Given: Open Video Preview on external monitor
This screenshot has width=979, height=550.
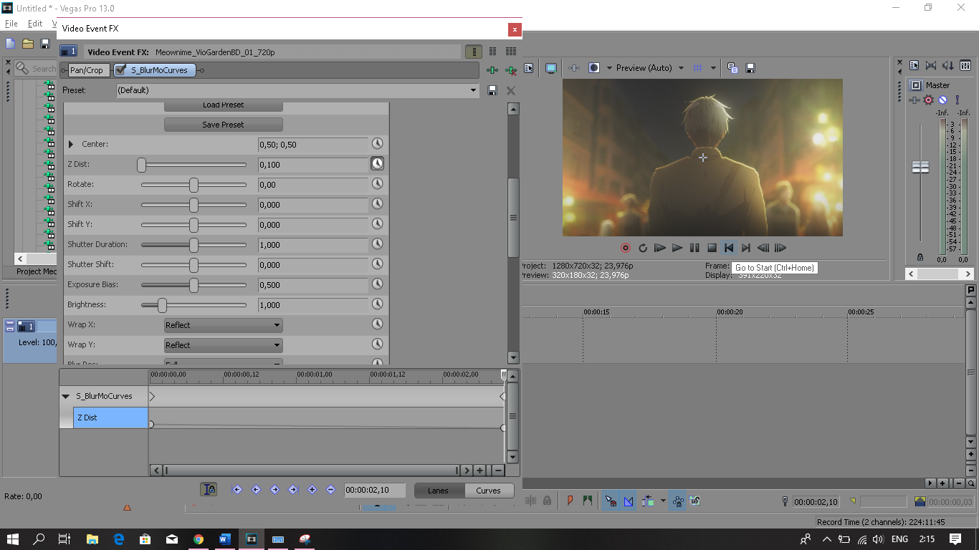Looking at the screenshot, I should (551, 68).
